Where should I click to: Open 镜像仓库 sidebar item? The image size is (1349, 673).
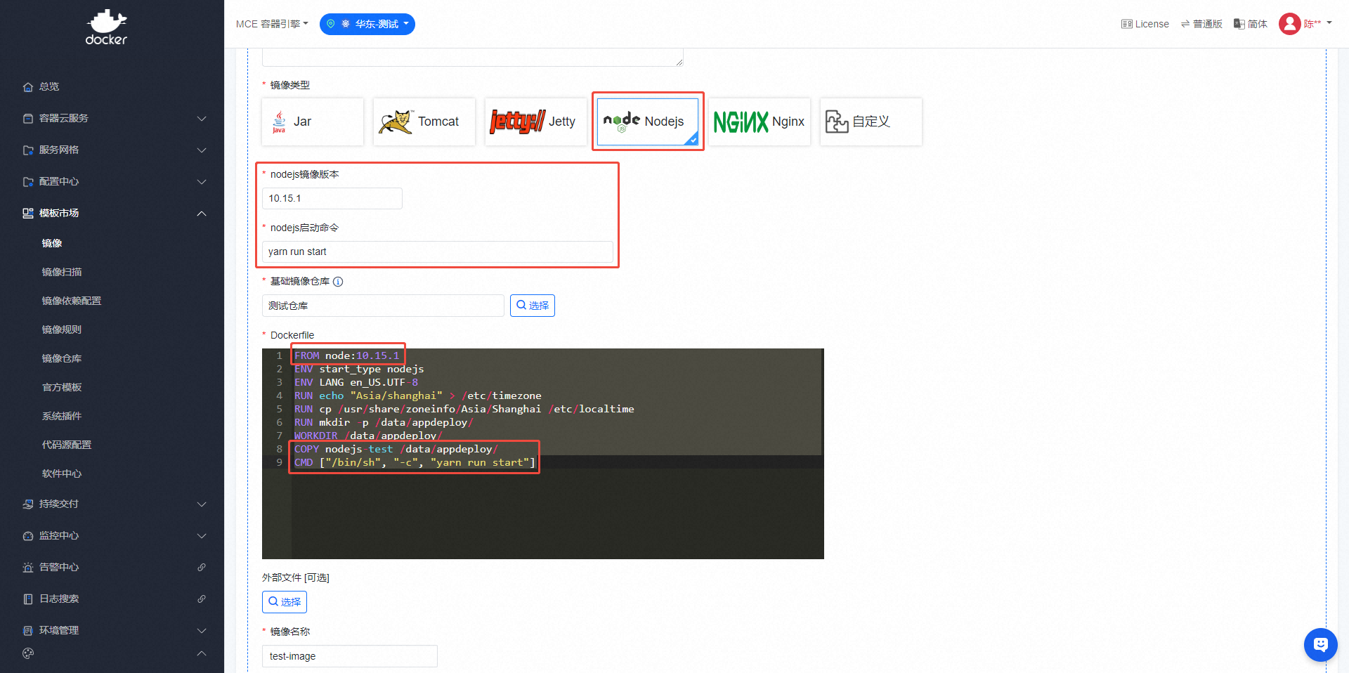click(x=62, y=358)
